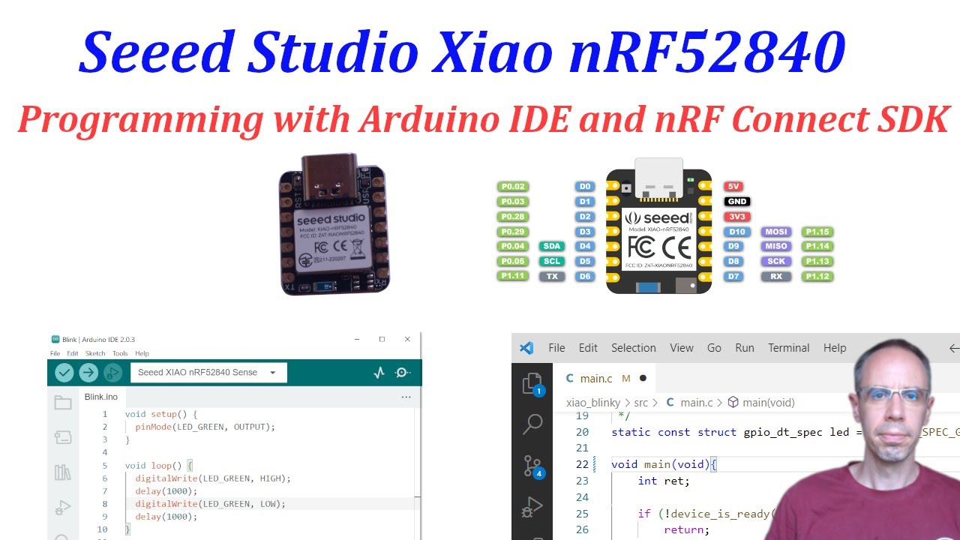Click 'pinMode(LED_GREEN, OUTPUT);' line
The image size is (960, 540).
(205, 427)
